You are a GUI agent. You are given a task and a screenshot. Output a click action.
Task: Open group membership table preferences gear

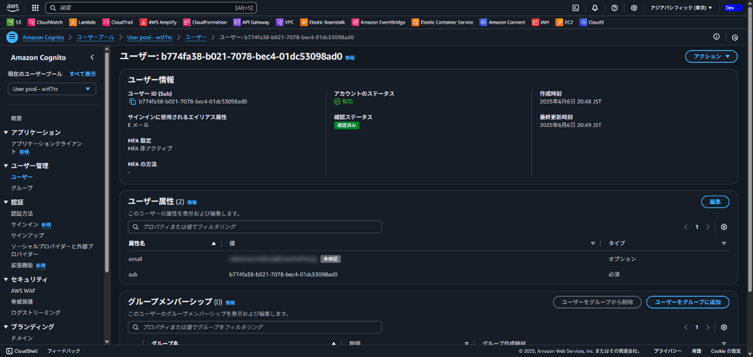click(x=724, y=327)
